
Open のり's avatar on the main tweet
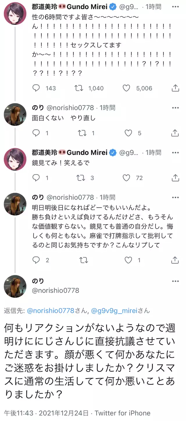(x=15, y=286)
